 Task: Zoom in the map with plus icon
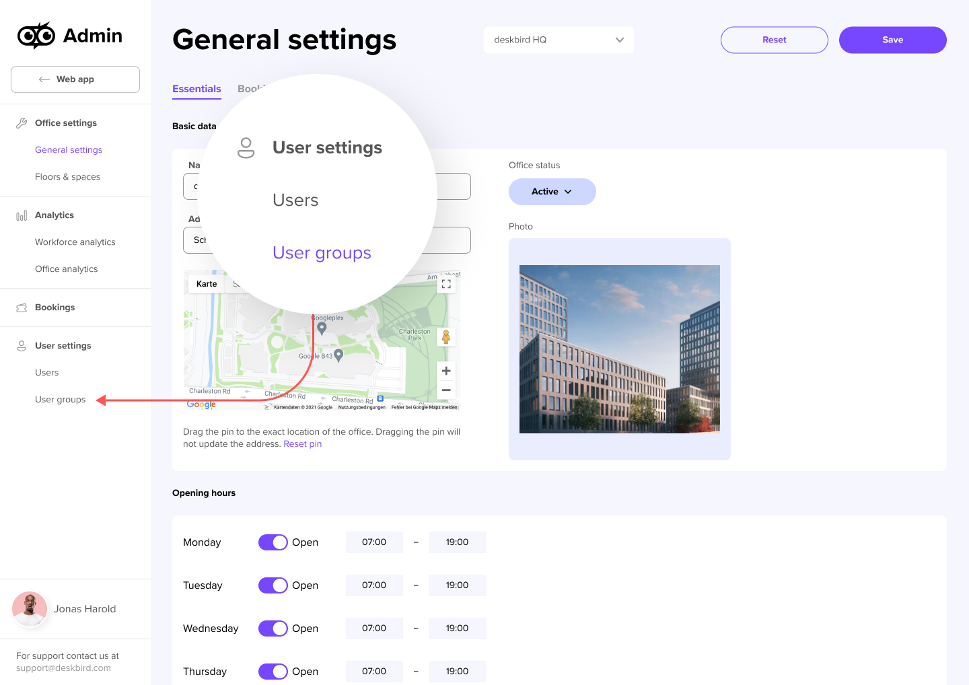(446, 371)
